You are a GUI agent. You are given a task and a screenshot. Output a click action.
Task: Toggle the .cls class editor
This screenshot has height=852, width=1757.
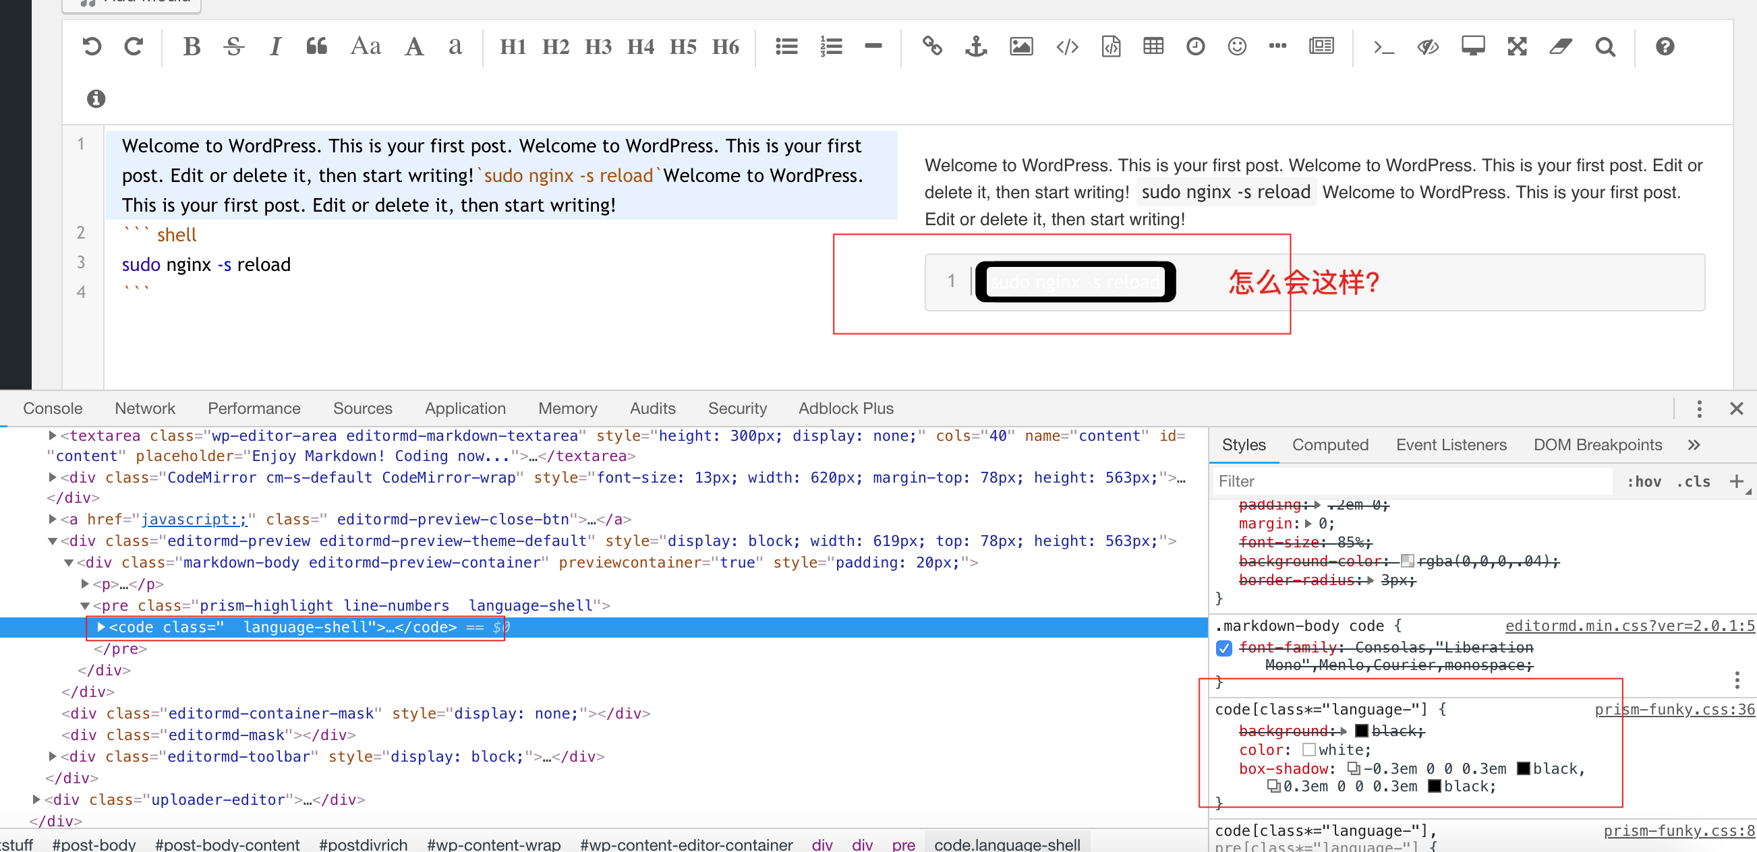[x=1694, y=482]
